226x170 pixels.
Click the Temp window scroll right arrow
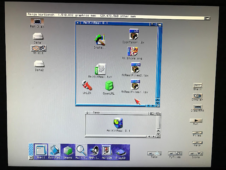point(154,136)
